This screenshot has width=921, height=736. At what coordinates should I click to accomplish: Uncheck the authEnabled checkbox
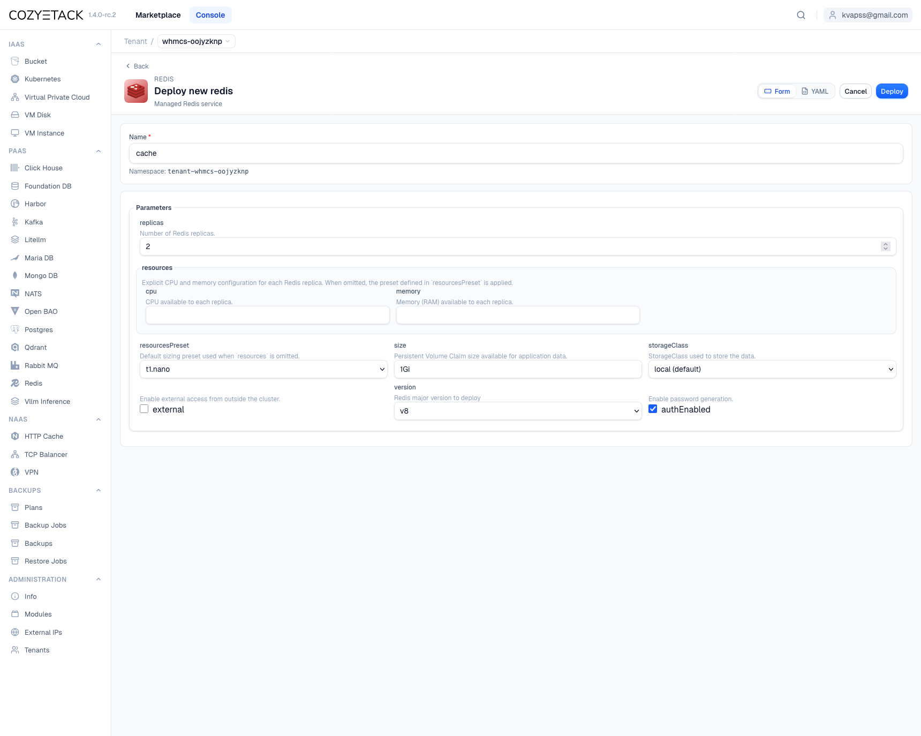(x=653, y=409)
